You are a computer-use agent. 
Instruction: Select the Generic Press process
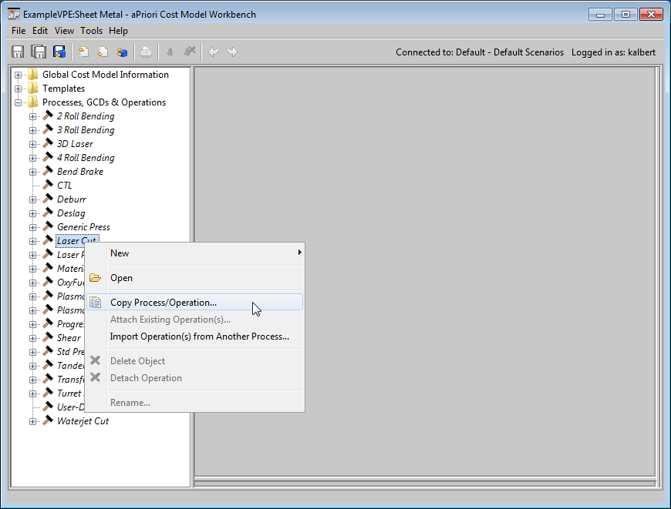pos(83,227)
